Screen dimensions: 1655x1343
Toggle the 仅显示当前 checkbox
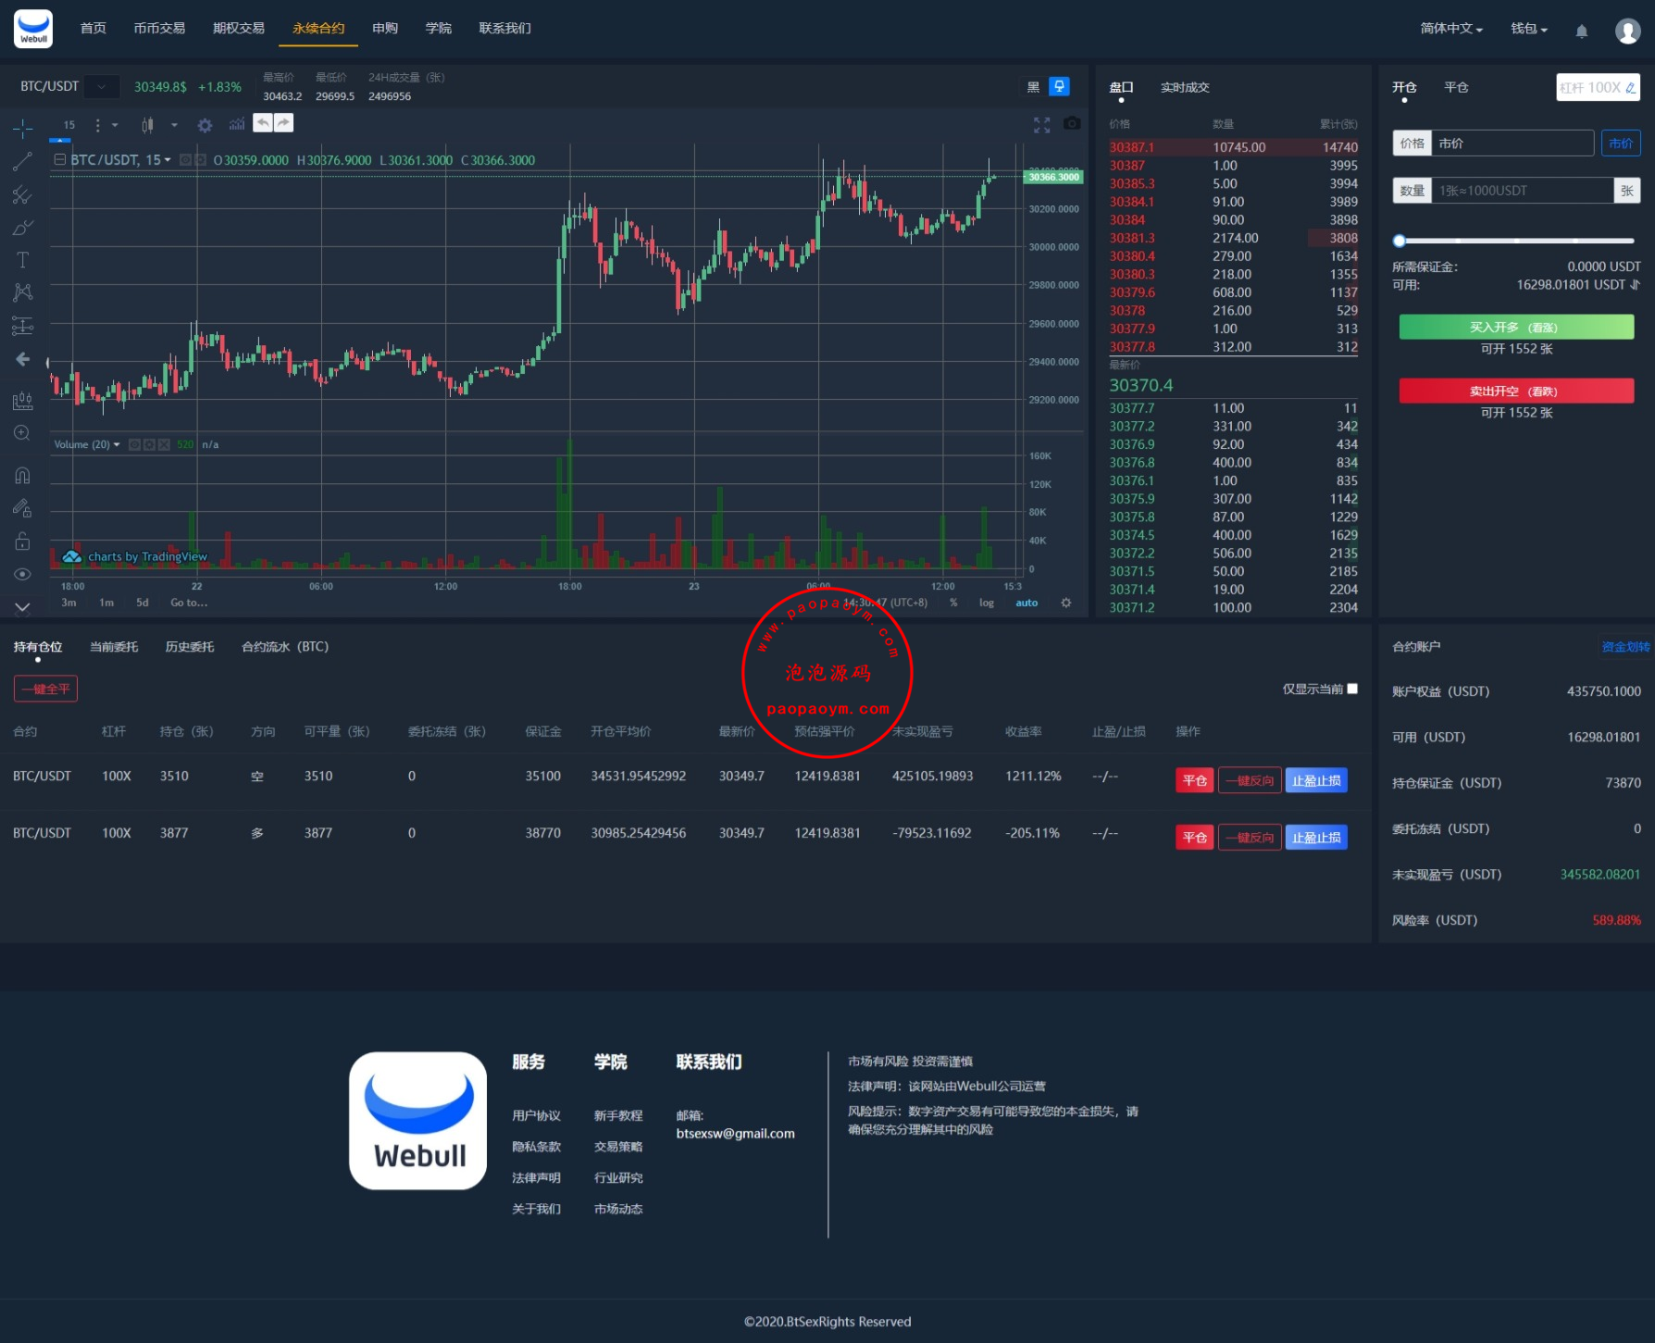click(x=1352, y=689)
